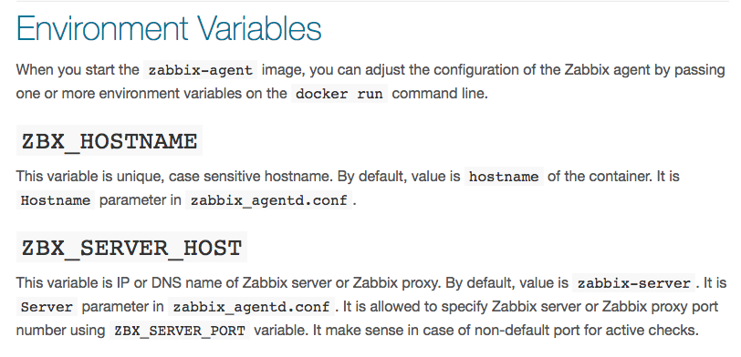Click zabbix_agentd.conf under ZBX_HOSTNAME section
Screen dimensions: 741x357
[268, 200]
